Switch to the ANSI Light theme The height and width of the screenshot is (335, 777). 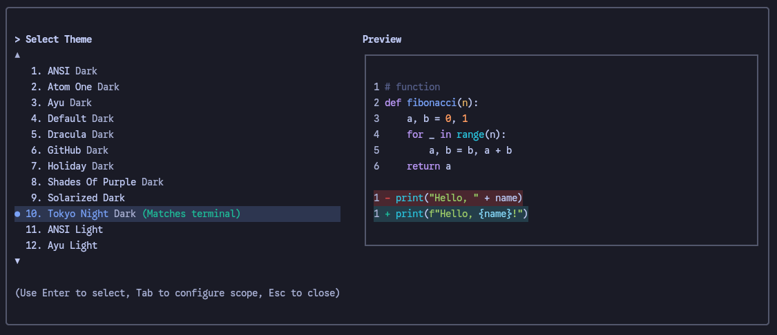[75, 230]
